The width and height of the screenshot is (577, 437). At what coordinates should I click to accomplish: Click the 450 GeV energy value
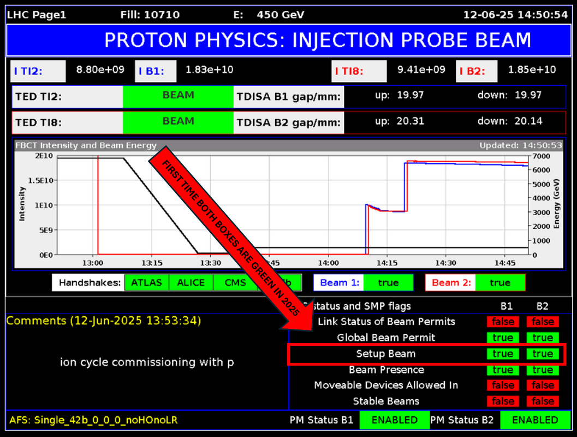281,15
